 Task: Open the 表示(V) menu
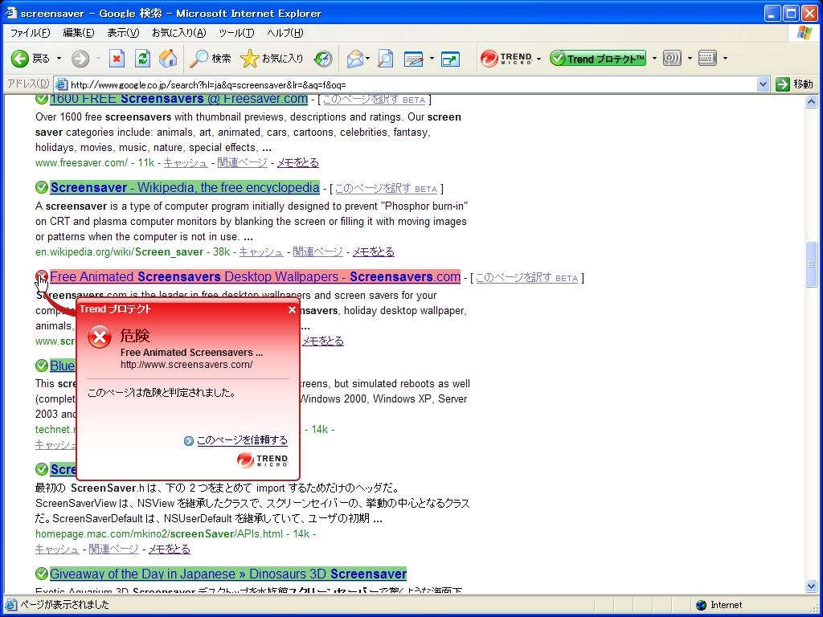pyautogui.click(x=123, y=32)
